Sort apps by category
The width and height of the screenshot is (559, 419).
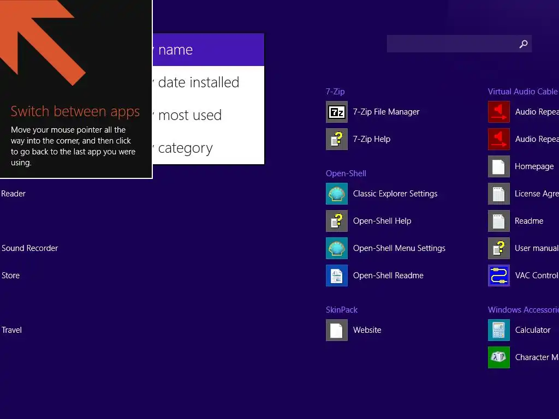[209, 148]
